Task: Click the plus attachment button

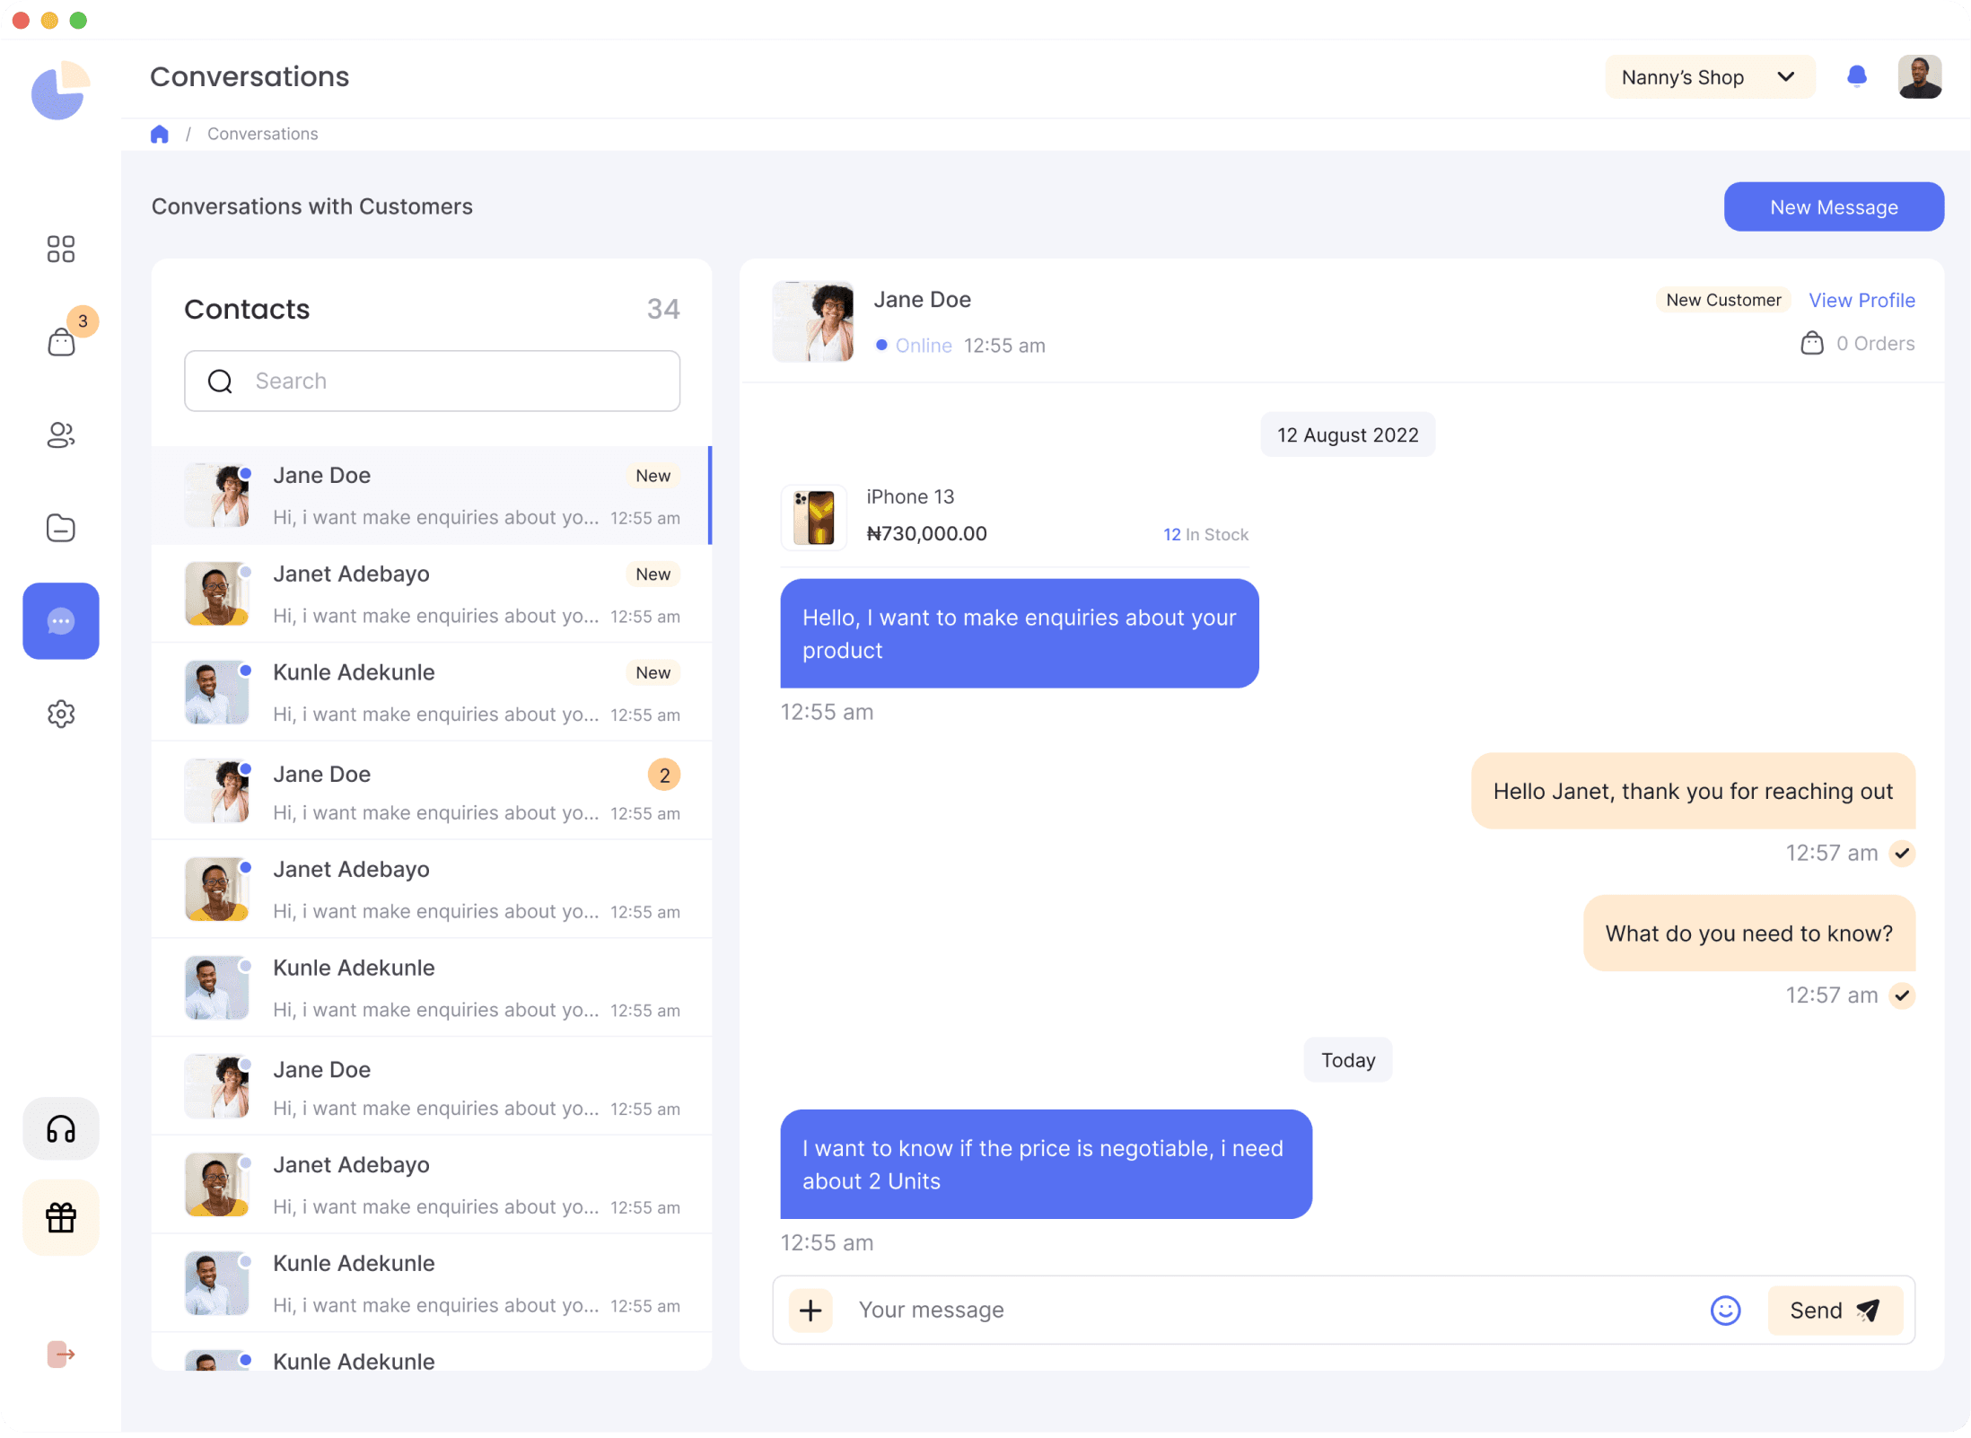Action: coord(810,1311)
